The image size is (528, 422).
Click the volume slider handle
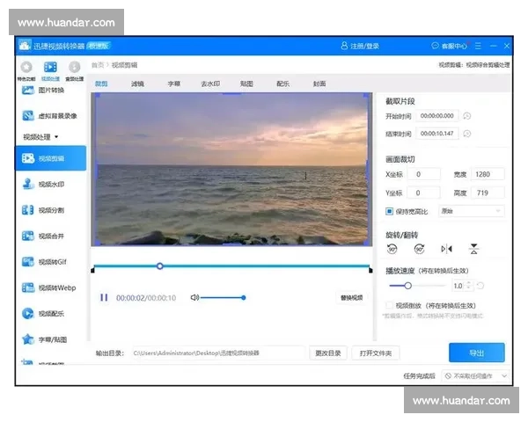pos(244,297)
